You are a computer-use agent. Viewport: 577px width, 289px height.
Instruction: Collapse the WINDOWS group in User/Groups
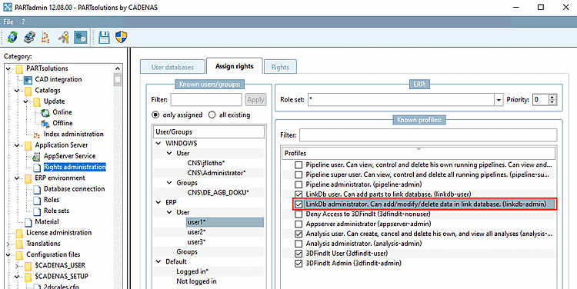tap(158, 144)
